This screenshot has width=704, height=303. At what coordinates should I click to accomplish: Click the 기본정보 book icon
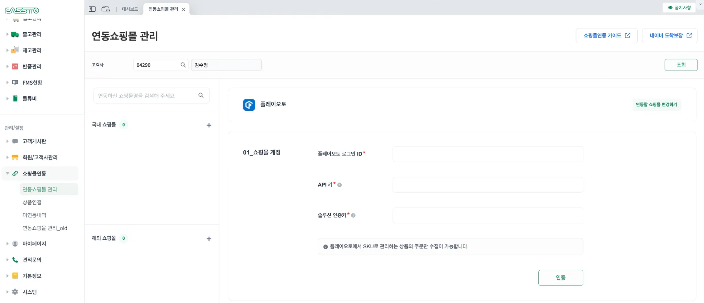click(x=15, y=276)
